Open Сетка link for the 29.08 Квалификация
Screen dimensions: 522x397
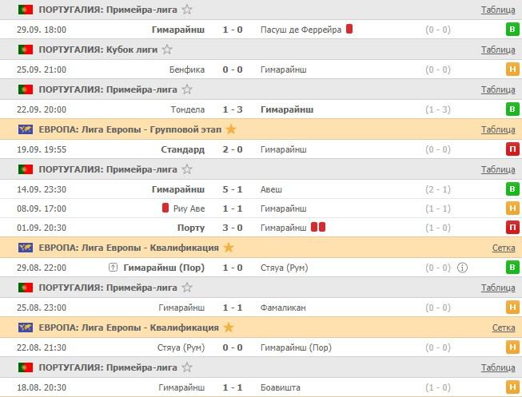point(503,248)
